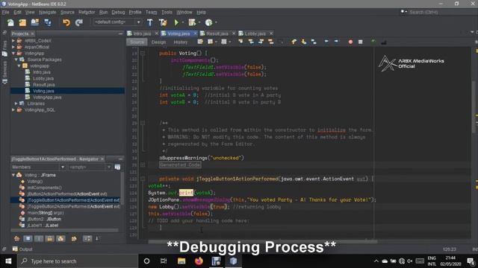Open the Refactor menu

(87, 12)
